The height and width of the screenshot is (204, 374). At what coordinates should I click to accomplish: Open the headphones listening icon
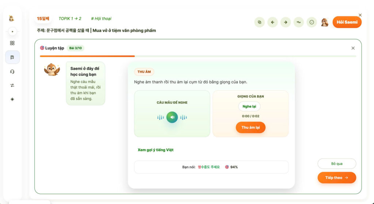tap(12, 72)
